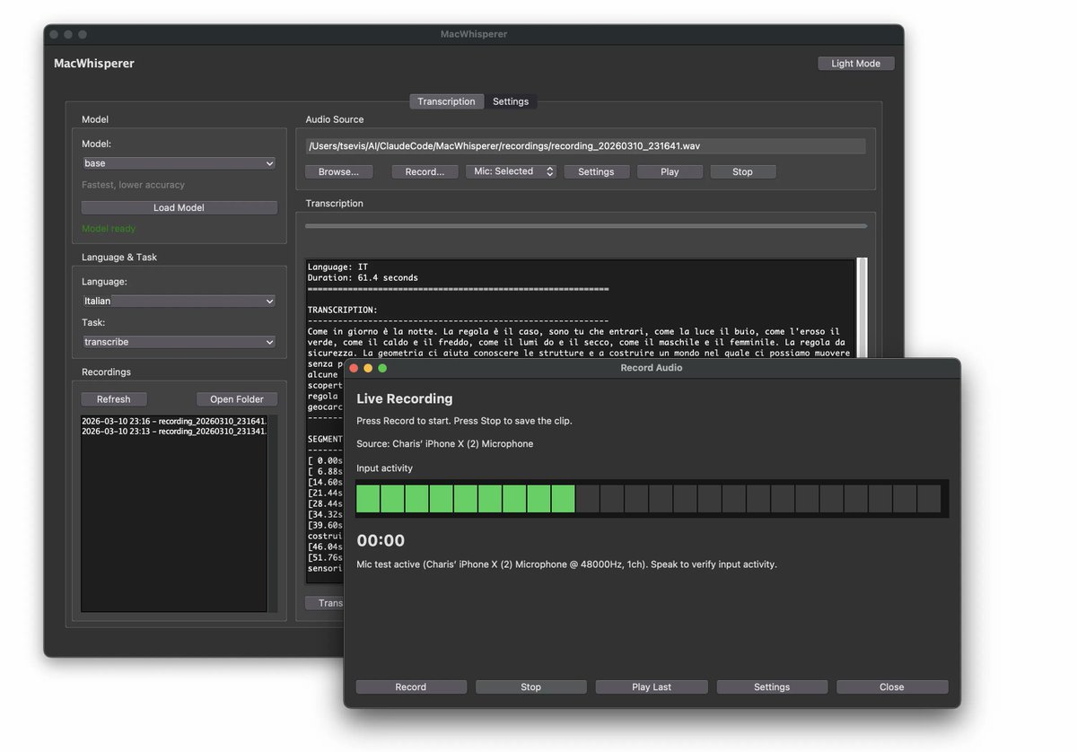Start recording in the Record Audio window
Image resolution: width=1077 pixels, height=752 pixels.
[411, 687]
